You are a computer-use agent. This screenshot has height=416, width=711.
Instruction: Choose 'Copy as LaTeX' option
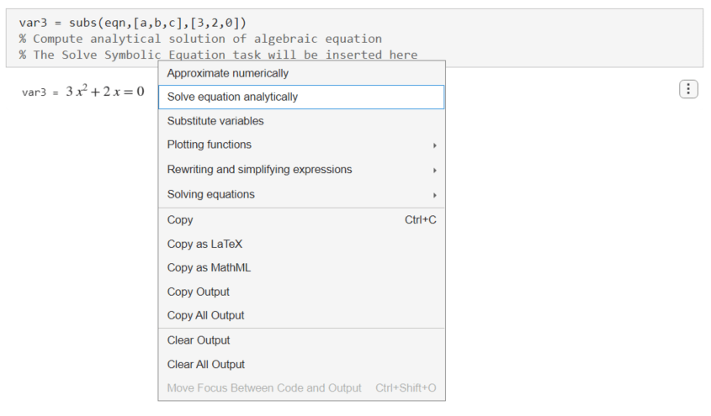point(204,244)
